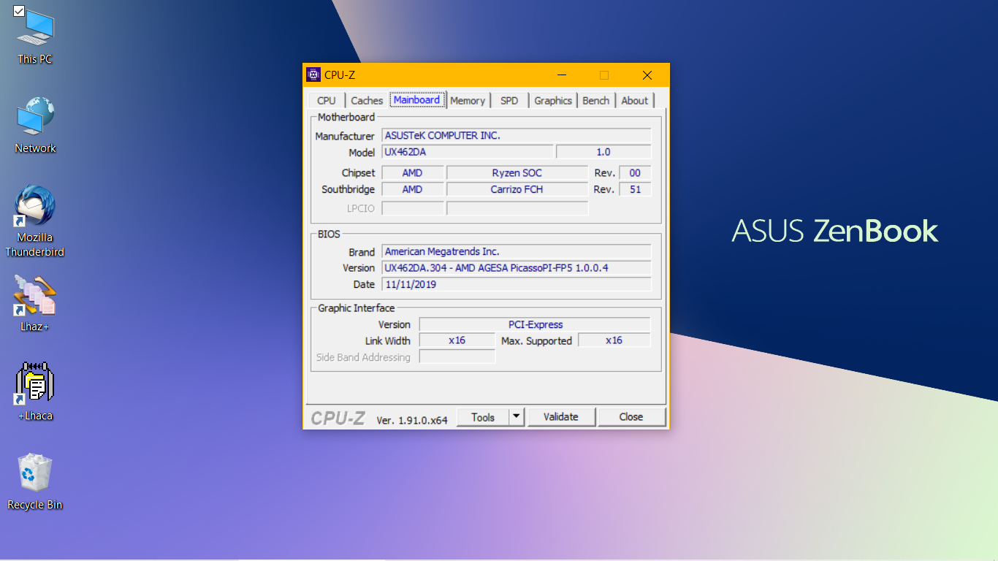Image resolution: width=998 pixels, height=561 pixels.
Task: Click the Link Width x16 field
Action: pos(457,340)
